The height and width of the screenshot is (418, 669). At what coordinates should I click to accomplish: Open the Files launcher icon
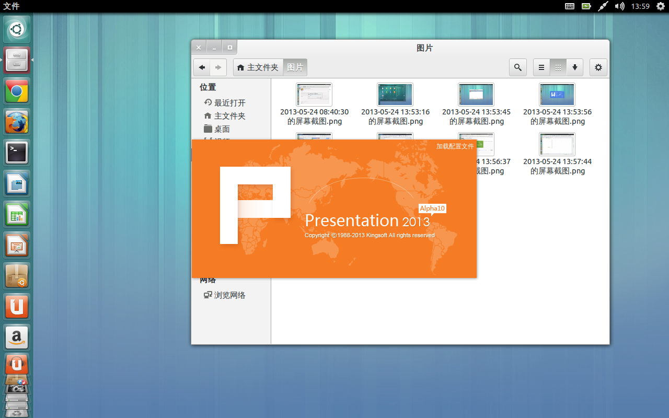(x=17, y=60)
